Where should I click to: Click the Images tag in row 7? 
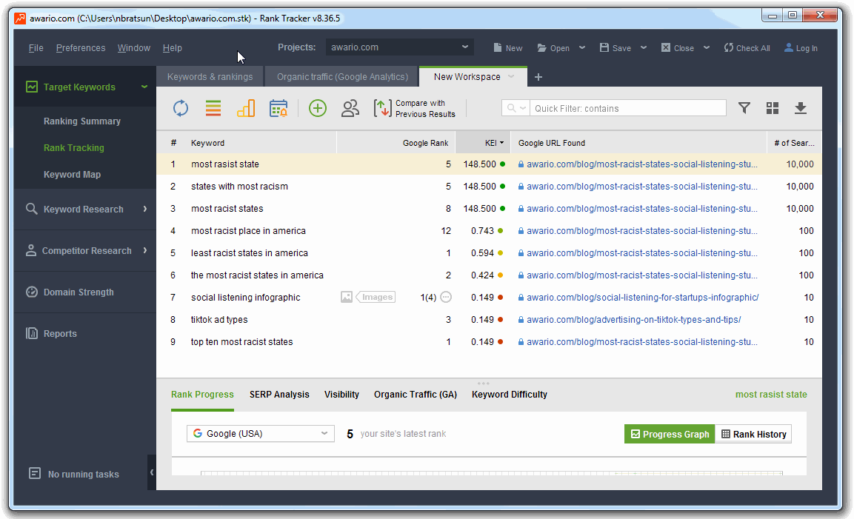(376, 297)
